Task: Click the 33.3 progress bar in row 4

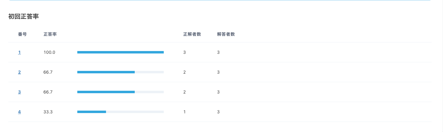Action: [x=120, y=112]
